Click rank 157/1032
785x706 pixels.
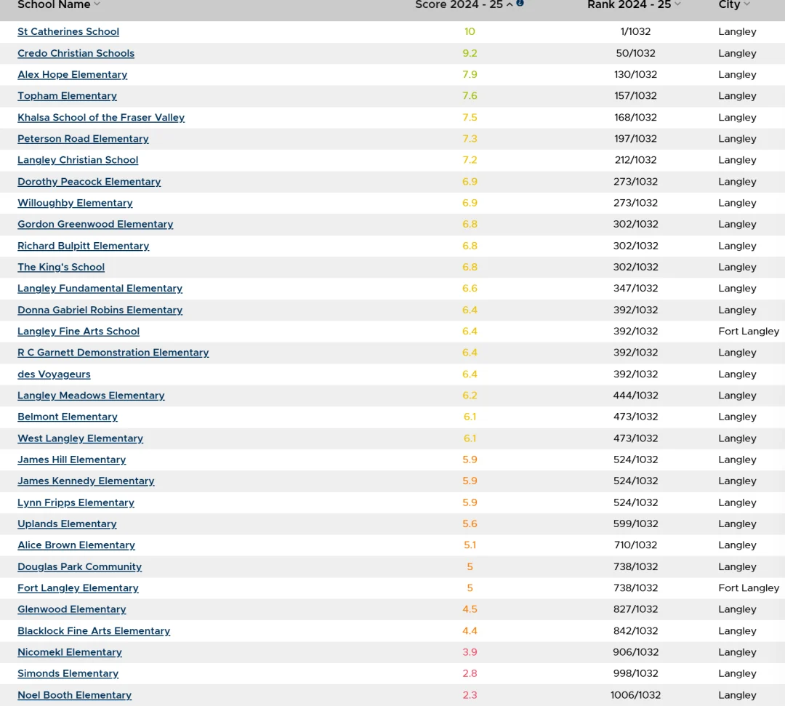click(636, 96)
